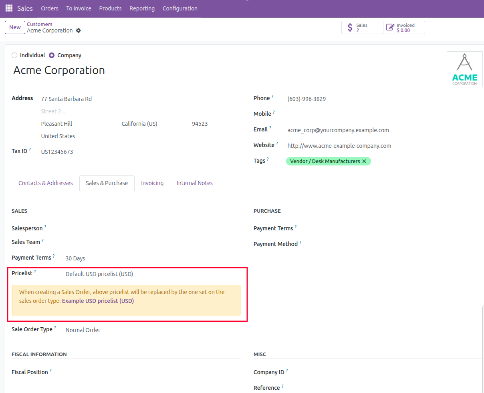Image resolution: width=484 pixels, height=393 pixels.
Task: Click the empty Mobile field
Action: coord(385,115)
